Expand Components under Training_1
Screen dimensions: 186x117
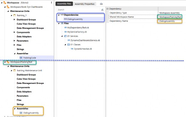coord(14,32)
